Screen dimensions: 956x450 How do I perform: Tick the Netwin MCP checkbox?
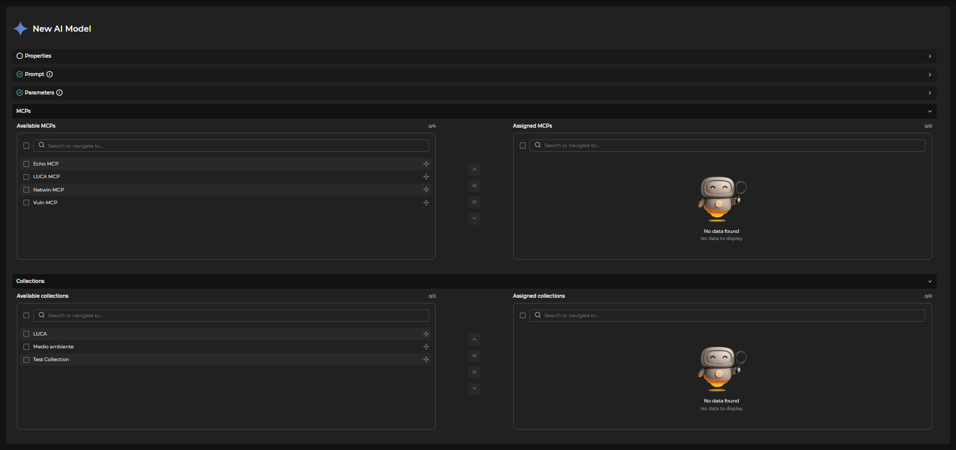(27, 190)
